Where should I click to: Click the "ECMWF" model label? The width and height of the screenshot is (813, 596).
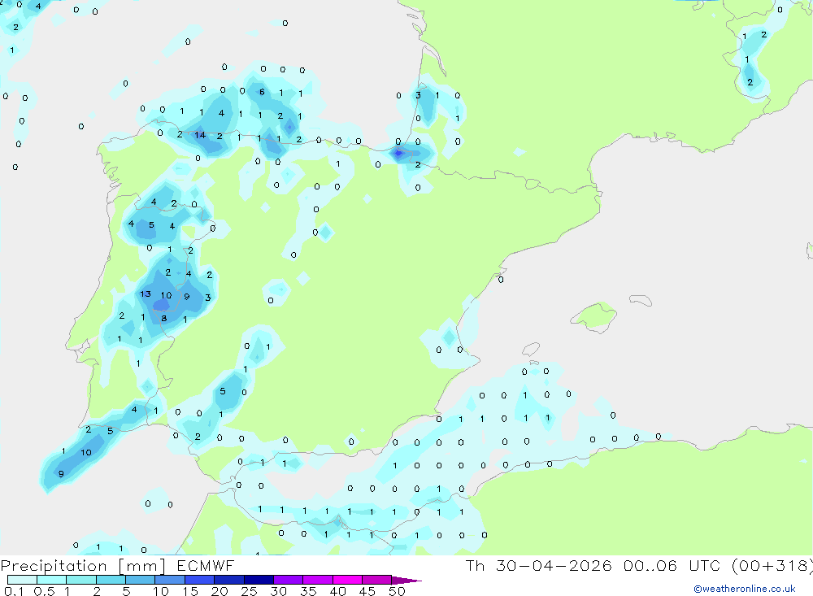click(206, 565)
